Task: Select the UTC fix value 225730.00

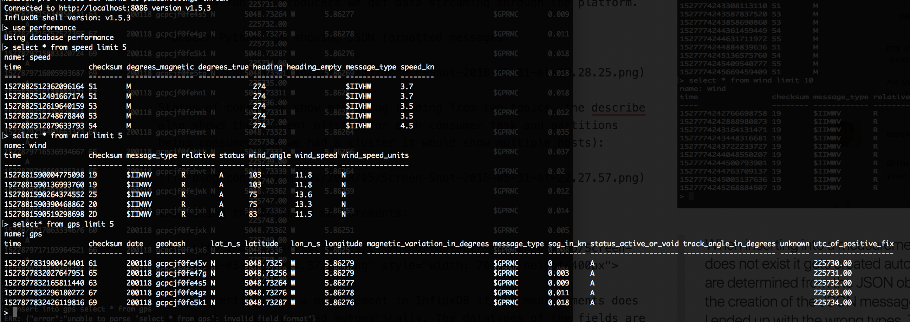Action: tap(833, 263)
